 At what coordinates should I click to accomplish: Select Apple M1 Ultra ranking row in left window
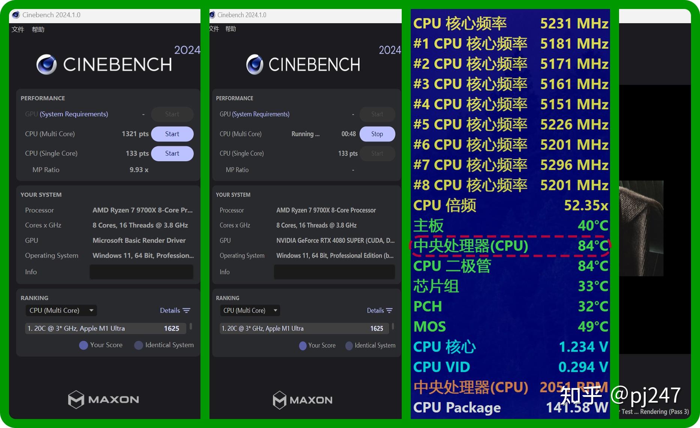(106, 328)
